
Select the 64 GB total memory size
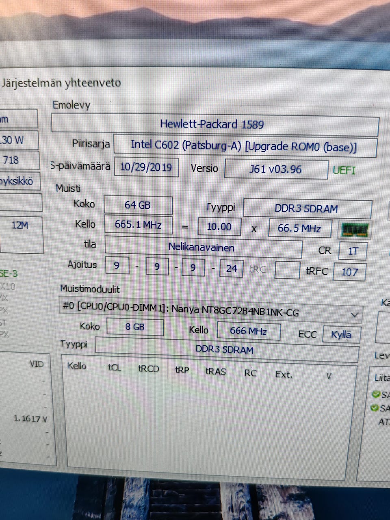click(138, 205)
